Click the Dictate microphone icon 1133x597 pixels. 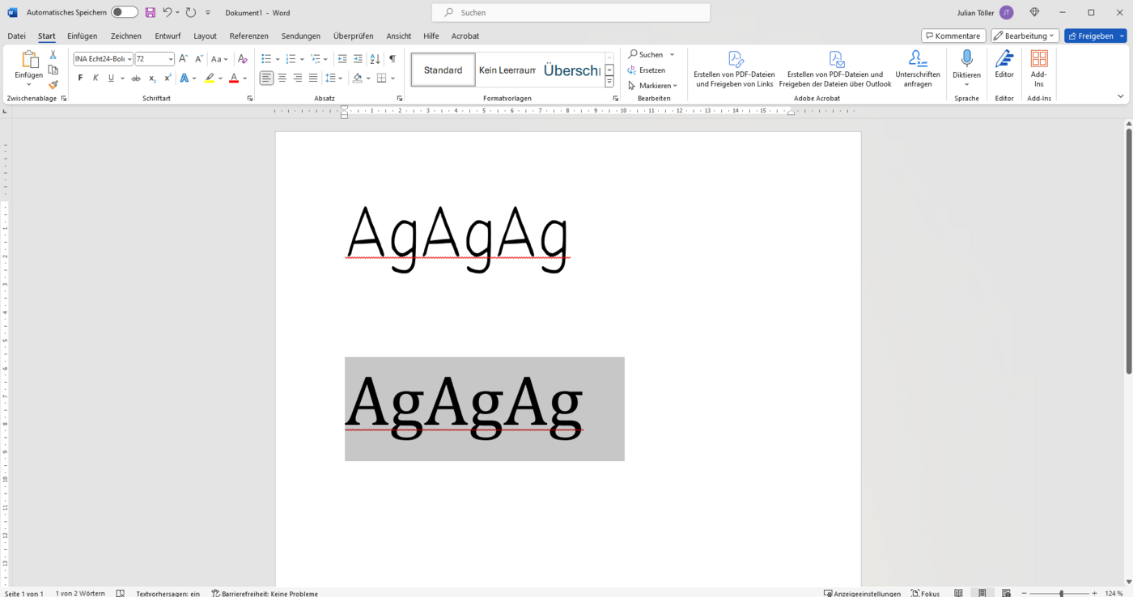point(966,58)
